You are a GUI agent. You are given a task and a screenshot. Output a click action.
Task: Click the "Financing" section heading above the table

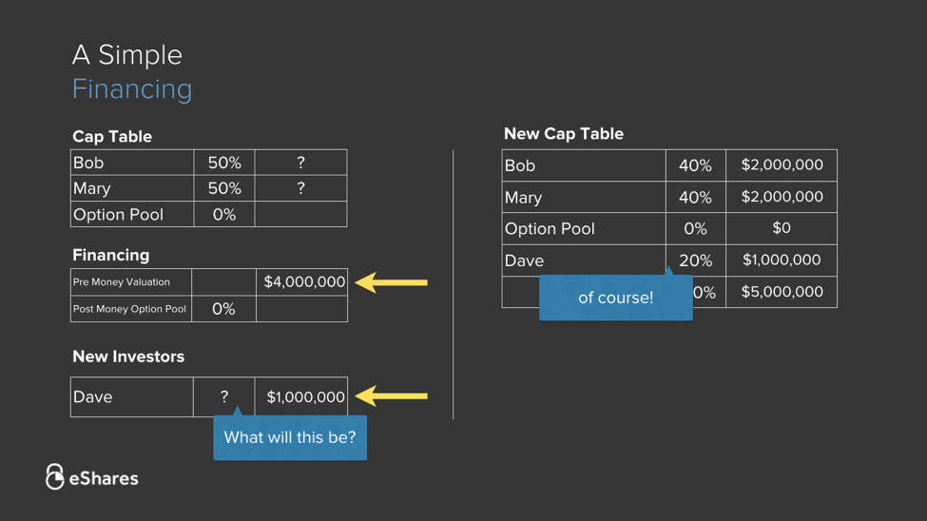pyautogui.click(x=111, y=256)
